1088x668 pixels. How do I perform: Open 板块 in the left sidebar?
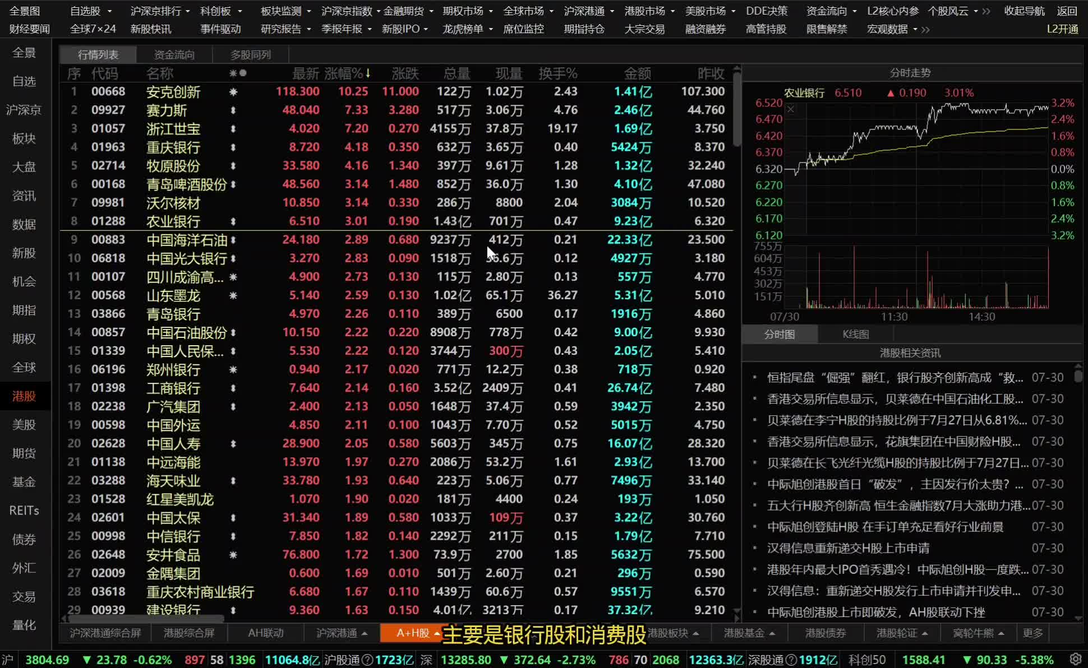[24, 138]
